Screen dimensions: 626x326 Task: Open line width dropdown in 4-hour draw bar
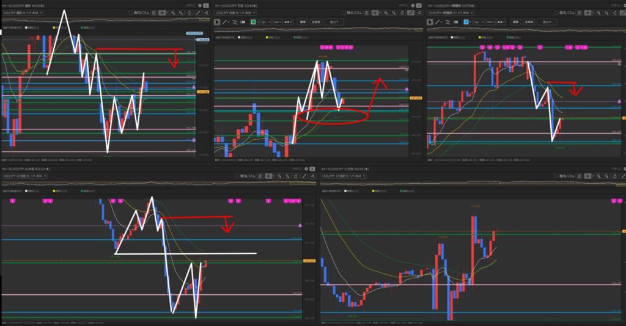click(x=479, y=22)
